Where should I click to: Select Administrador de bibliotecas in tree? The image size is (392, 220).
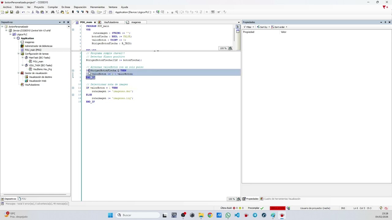click(x=39, y=46)
